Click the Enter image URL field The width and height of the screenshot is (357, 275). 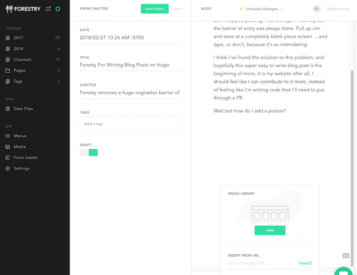point(262,263)
